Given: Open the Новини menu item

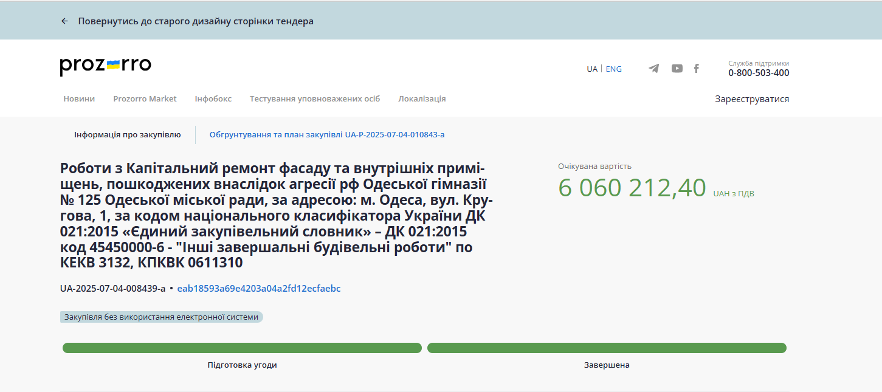Looking at the screenshot, I should point(79,99).
